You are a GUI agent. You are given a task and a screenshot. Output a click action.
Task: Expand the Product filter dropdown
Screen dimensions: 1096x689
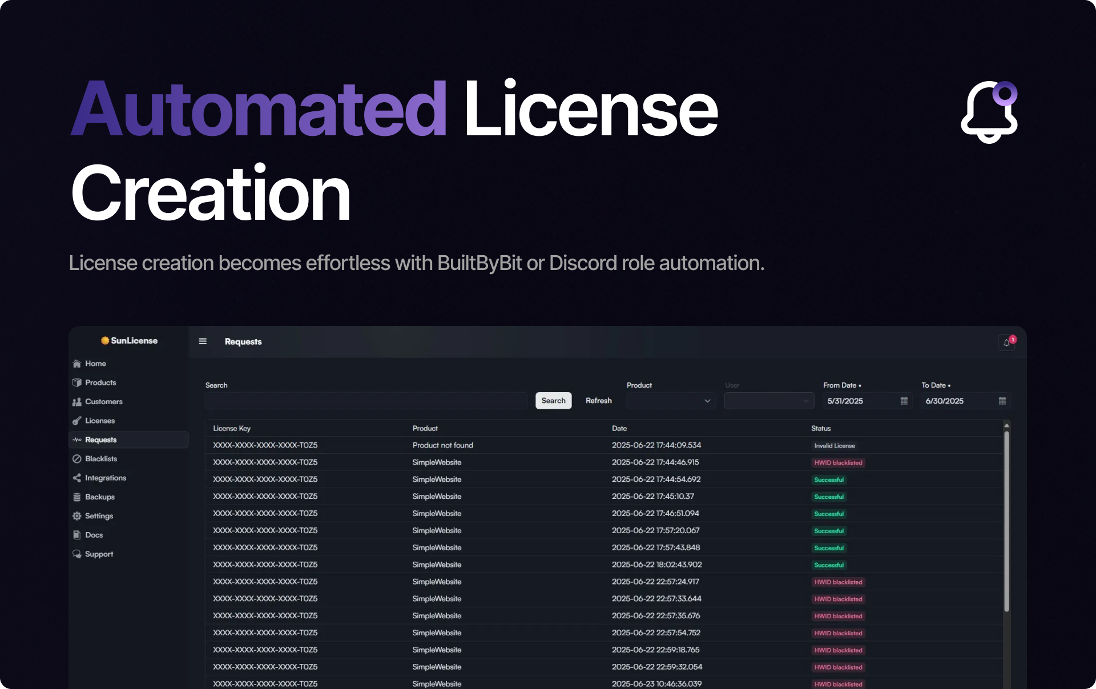pos(671,401)
